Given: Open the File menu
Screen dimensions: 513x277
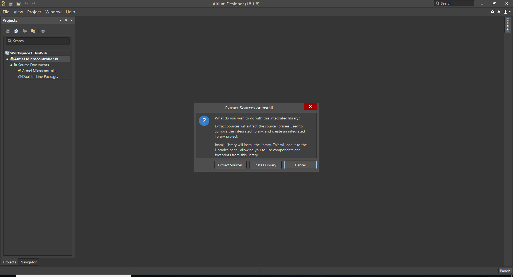Looking at the screenshot, I should pyautogui.click(x=6, y=12).
